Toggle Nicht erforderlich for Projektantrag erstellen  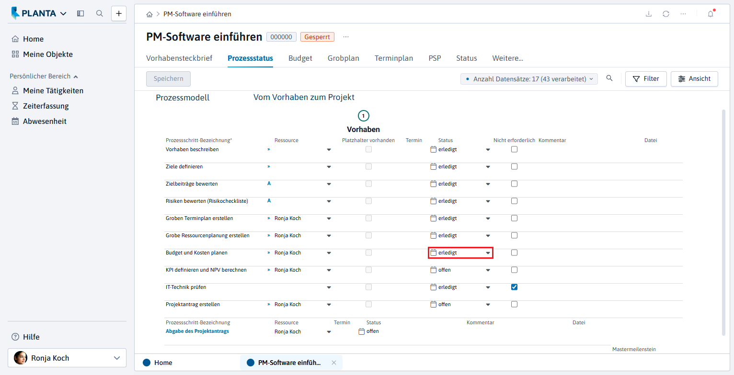[514, 304]
